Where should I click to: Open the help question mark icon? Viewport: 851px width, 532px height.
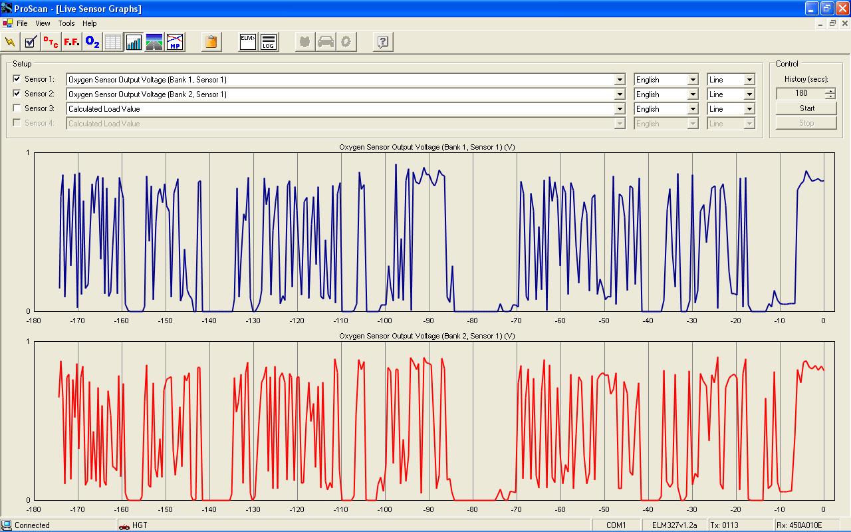(x=383, y=43)
